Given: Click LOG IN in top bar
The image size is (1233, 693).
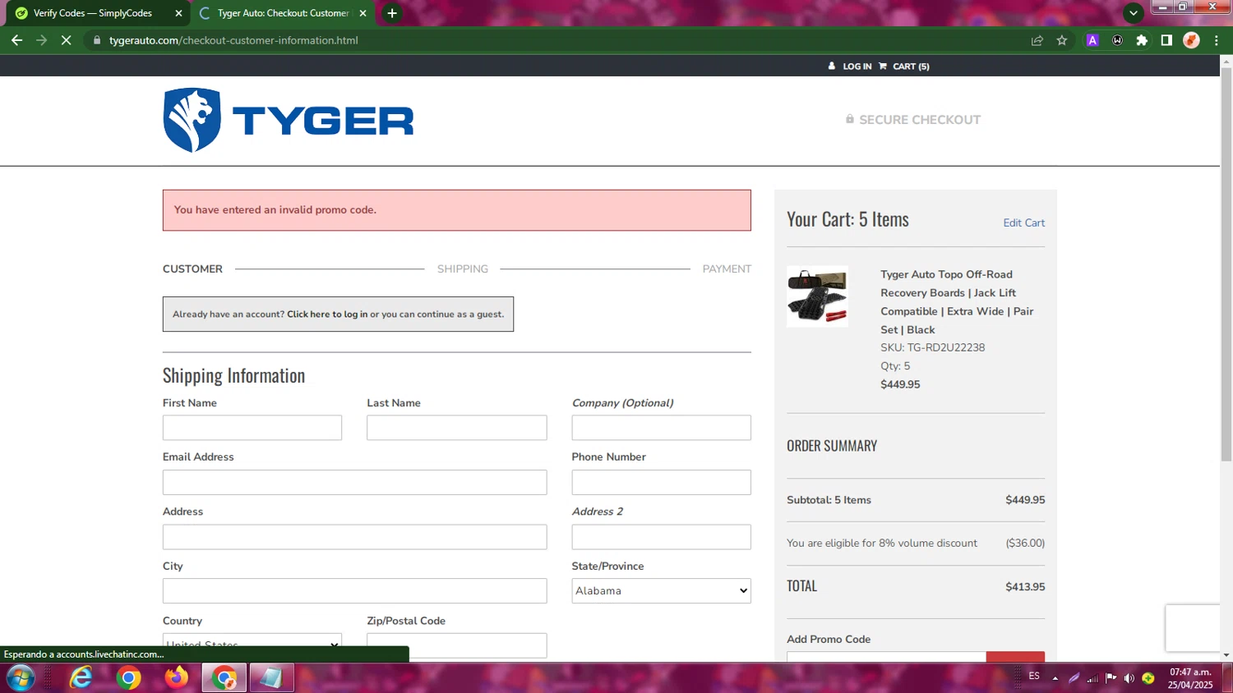Looking at the screenshot, I should click(857, 67).
